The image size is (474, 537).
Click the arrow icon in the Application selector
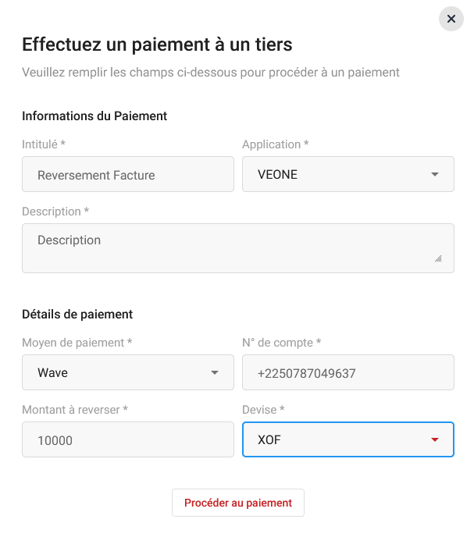[x=435, y=175]
